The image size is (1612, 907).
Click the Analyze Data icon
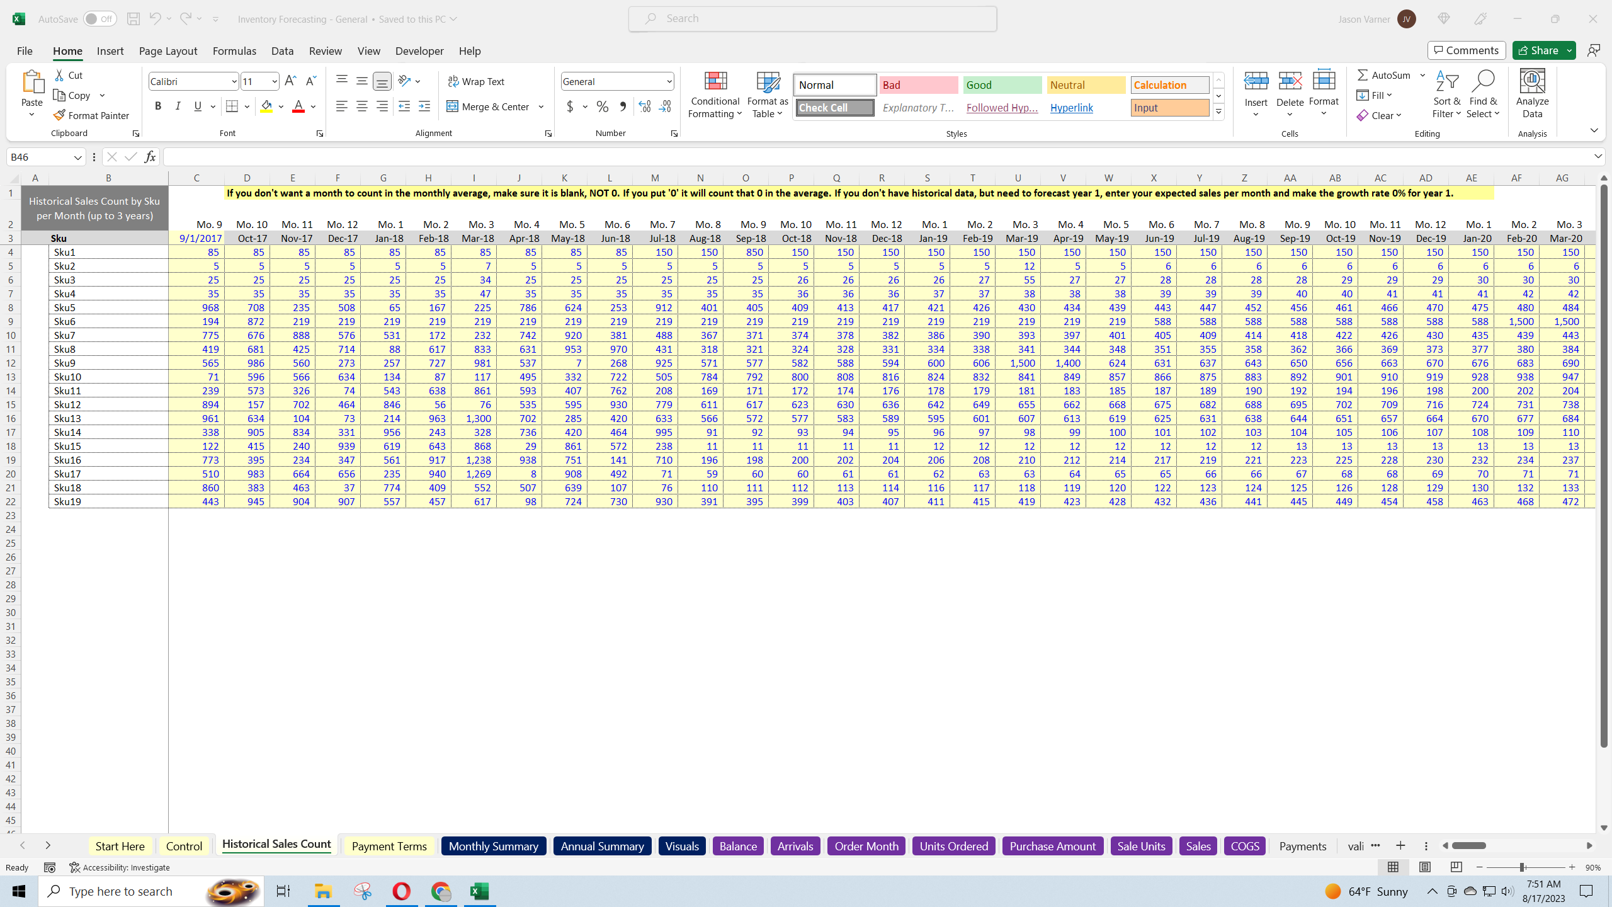click(x=1532, y=94)
